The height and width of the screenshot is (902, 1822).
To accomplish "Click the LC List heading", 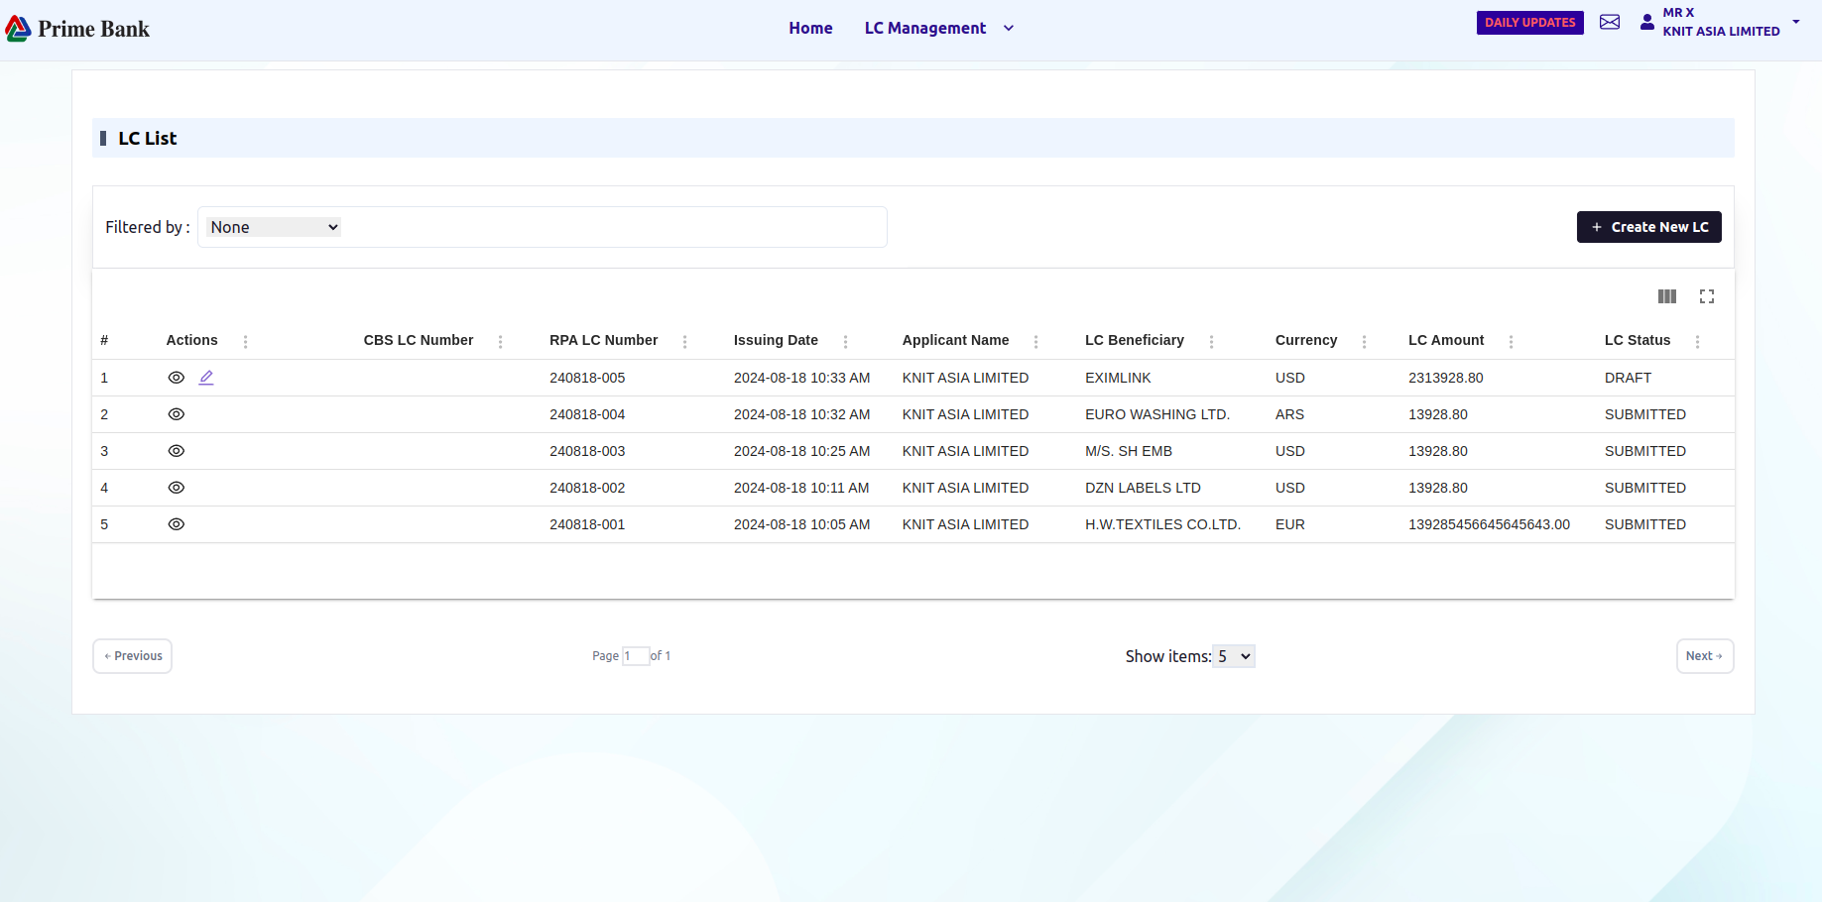I will [x=148, y=139].
